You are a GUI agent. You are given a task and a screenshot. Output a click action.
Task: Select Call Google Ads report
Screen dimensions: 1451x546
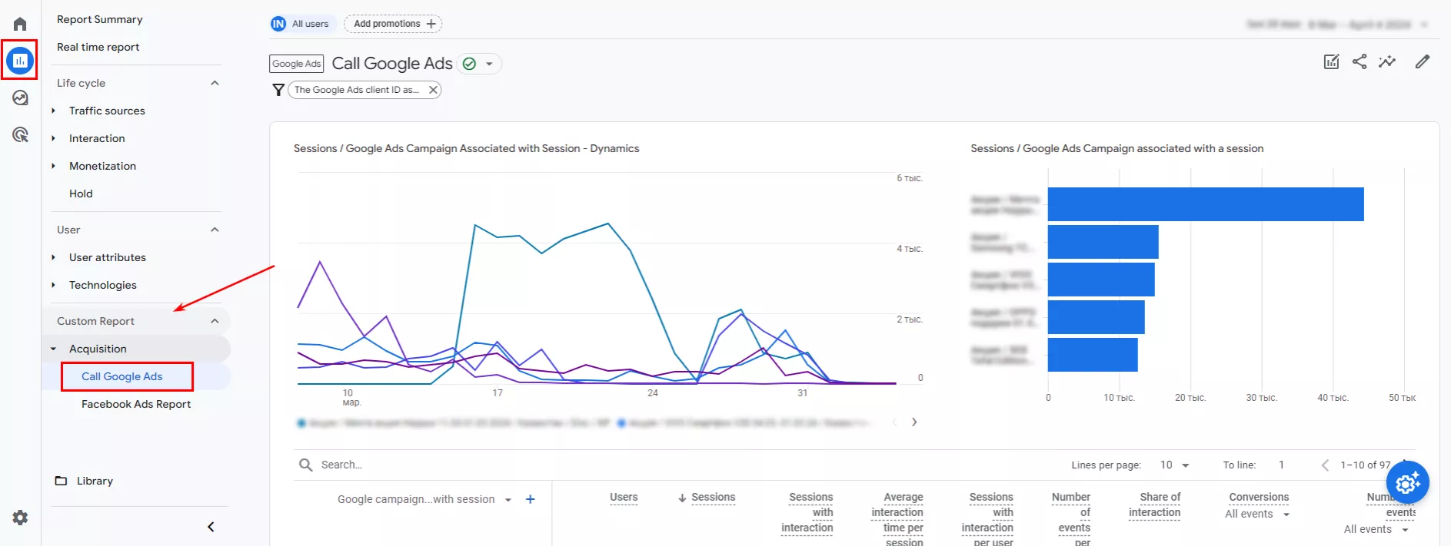point(122,376)
